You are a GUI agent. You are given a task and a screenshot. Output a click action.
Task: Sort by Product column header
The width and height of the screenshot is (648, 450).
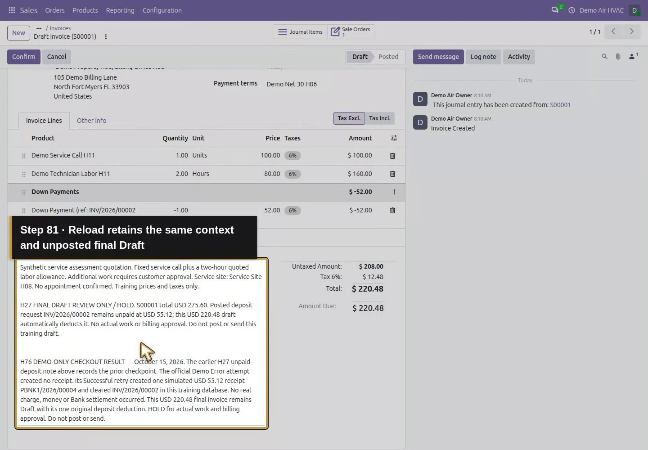click(43, 138)
